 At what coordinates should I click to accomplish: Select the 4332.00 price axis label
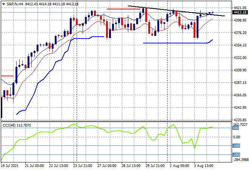pyautogui.click(x=240, y=57)
